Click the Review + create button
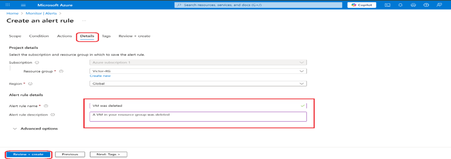451x159 pixels. pyautogui.click(x=28, y=155)
